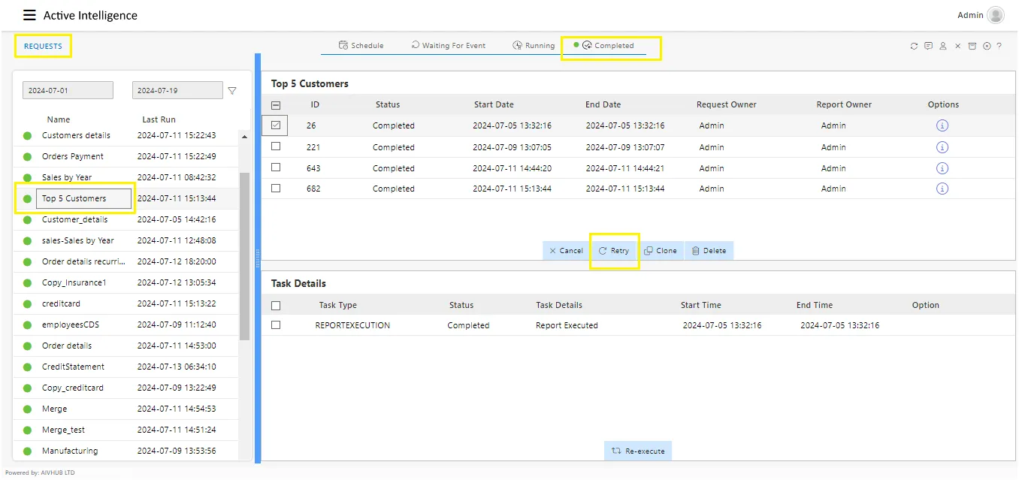Click green status dot beside Manufacturing
Screen dimensions: 1019x480
28,451
